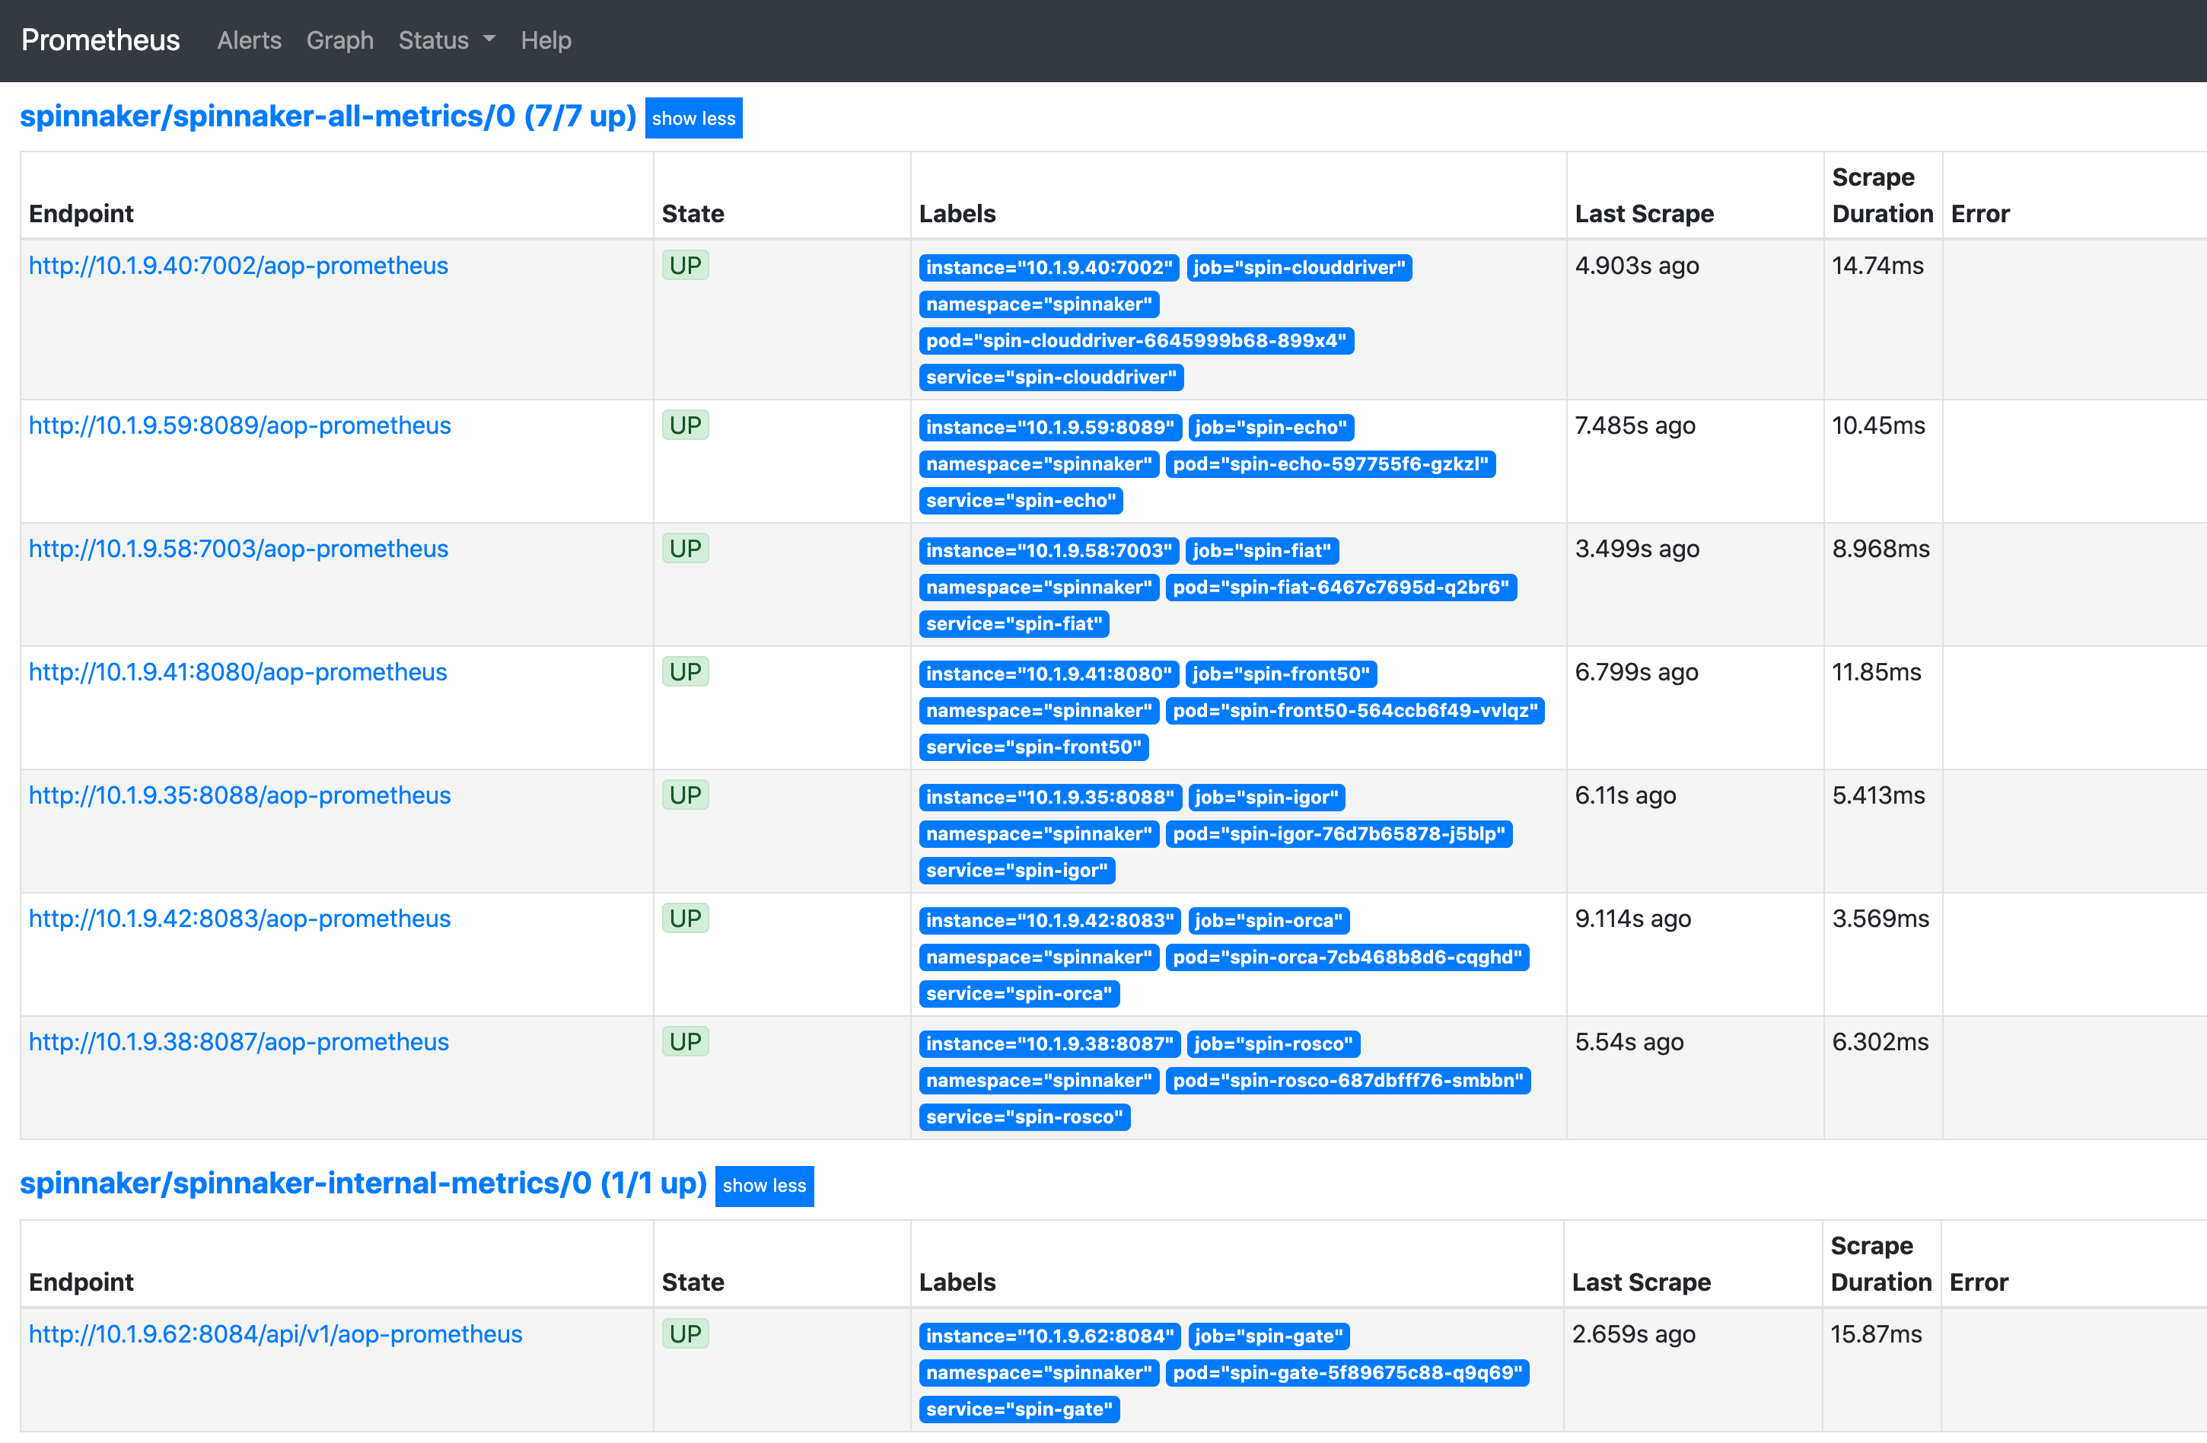
Task: Collapse spinnaker-all-metrics with show less
Action: [x=693, y=118]
